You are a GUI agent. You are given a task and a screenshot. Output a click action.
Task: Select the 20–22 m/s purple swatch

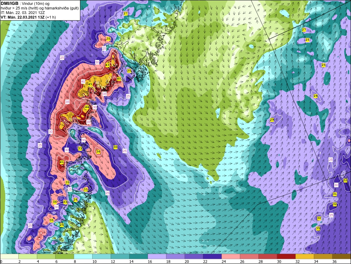(194, 256)
